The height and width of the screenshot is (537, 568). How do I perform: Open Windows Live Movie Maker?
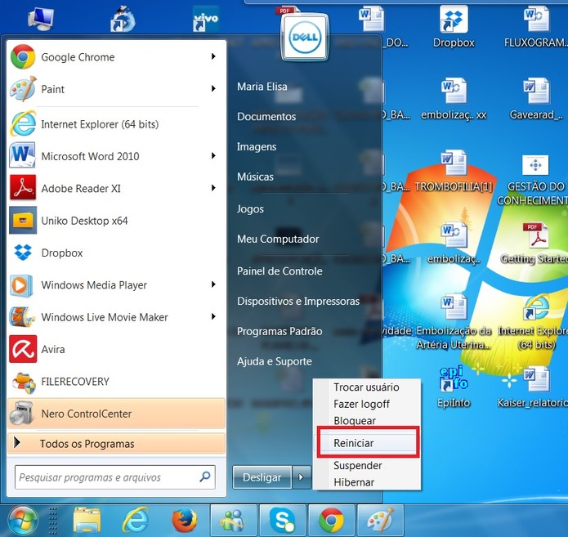116,317
